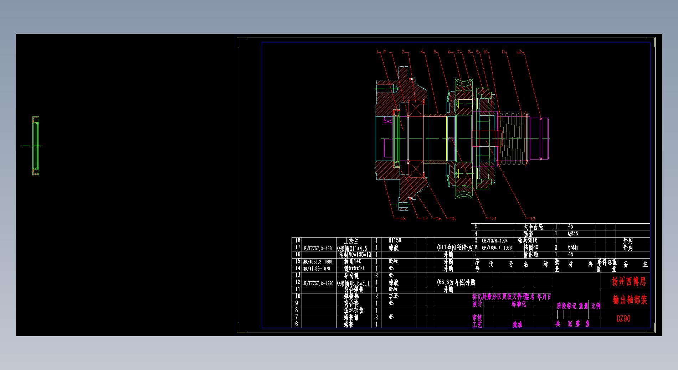Click the 序号 column header

477,265
